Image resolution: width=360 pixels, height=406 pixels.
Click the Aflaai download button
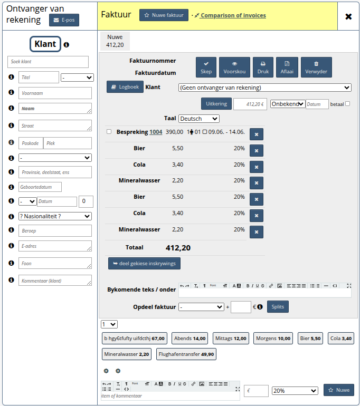coord(287,67)
